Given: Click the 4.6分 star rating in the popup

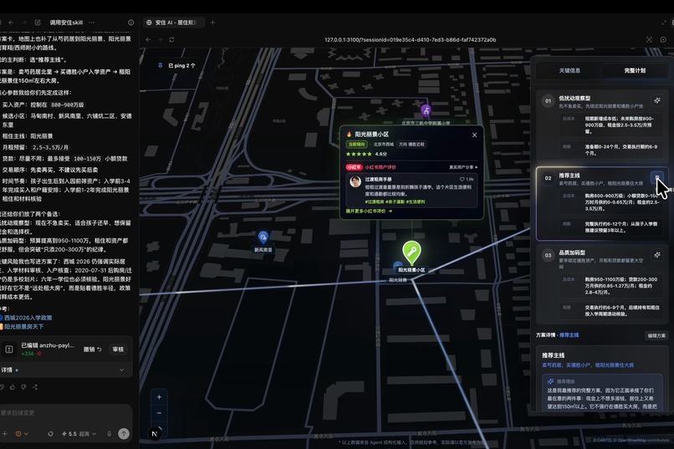Looking at the screenshot, I should pyautogui.click(x=366, y=154).
